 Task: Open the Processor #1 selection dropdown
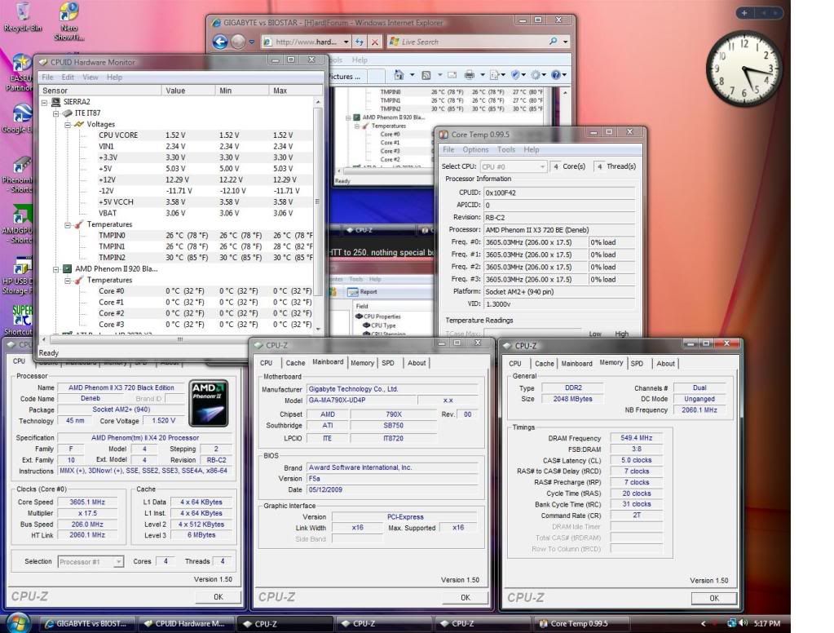(118, 562)
